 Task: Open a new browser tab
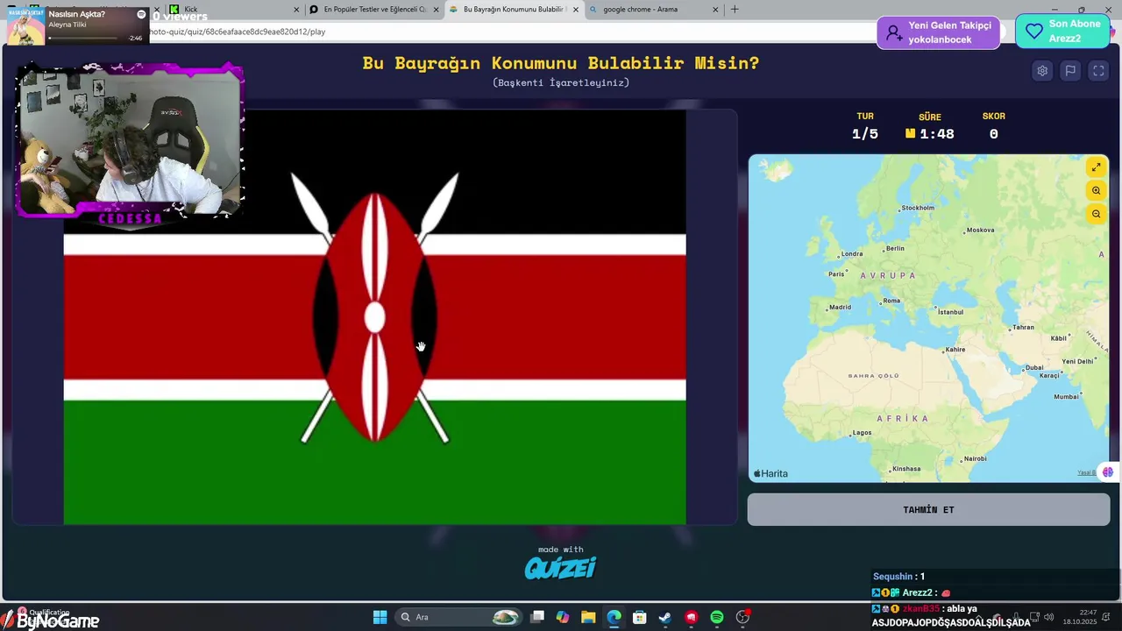click(735, 10)
